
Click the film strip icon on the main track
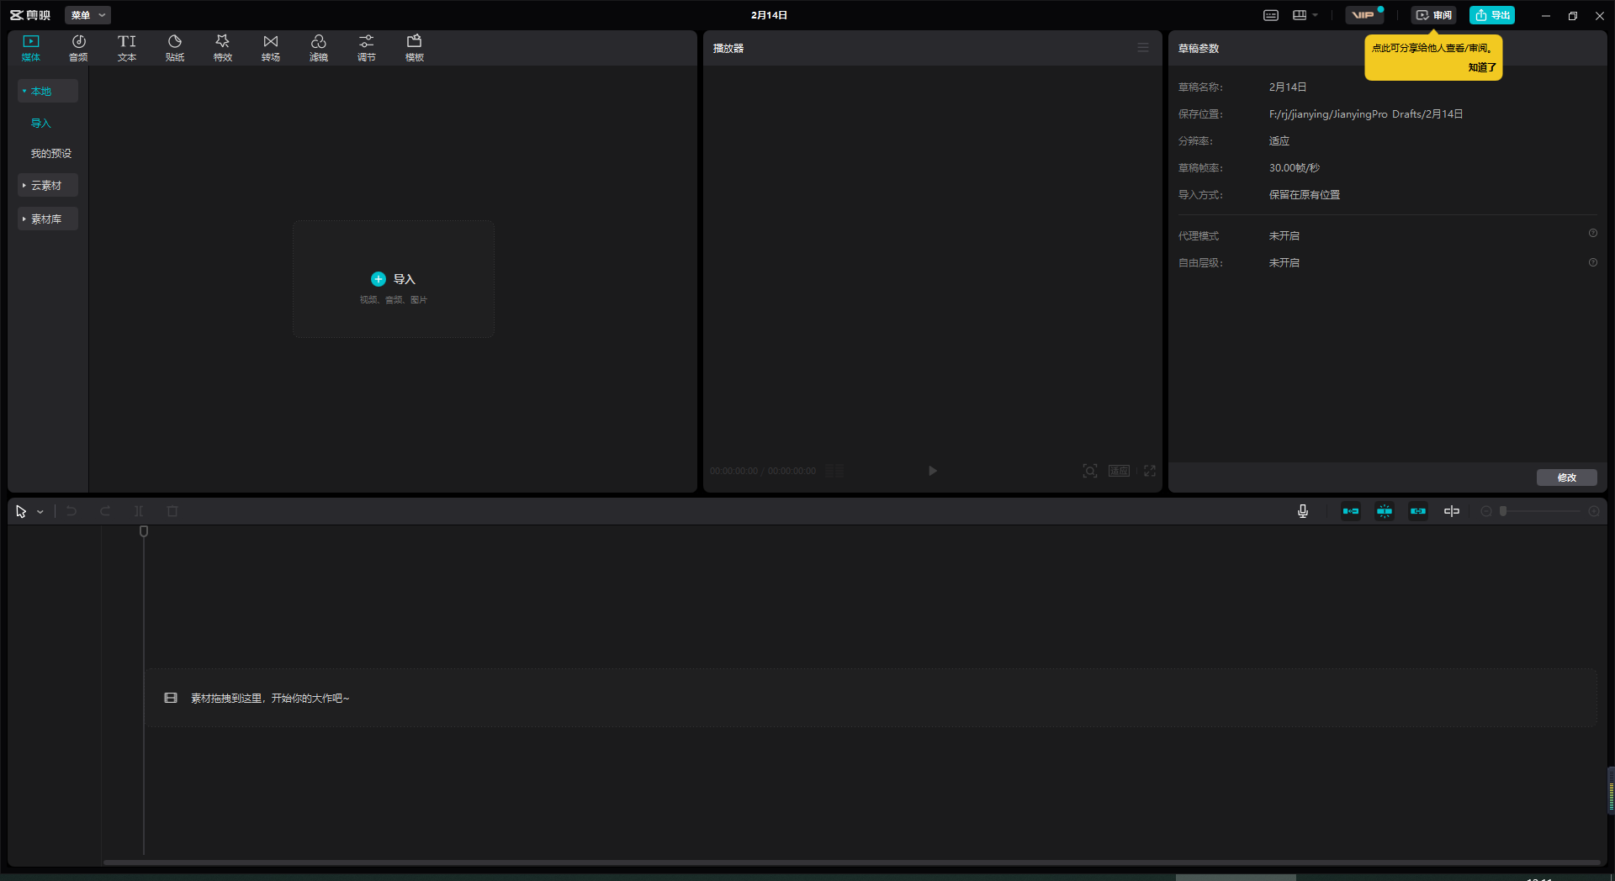pyautogui.click(x=171, y=698)
